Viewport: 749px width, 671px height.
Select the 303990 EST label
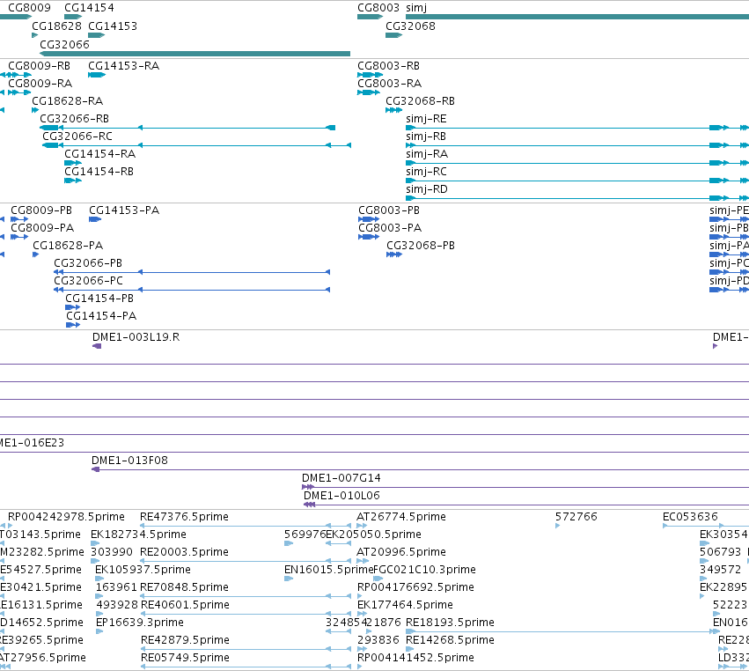coord(111,552)
